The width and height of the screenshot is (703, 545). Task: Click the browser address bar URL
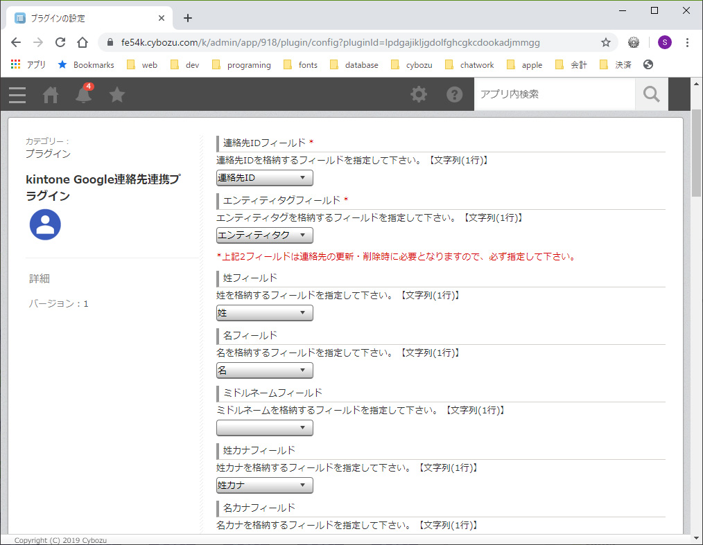coord(331,42)
